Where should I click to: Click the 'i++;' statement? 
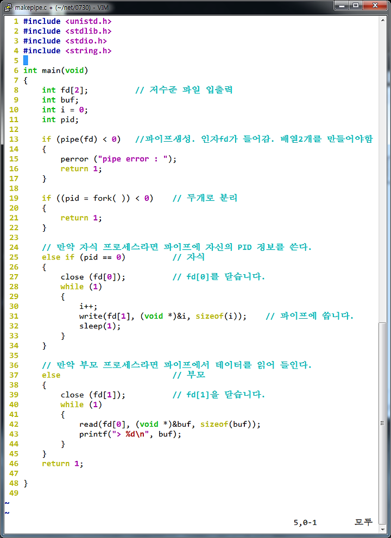pyautogui.click(x=88, y=306)
